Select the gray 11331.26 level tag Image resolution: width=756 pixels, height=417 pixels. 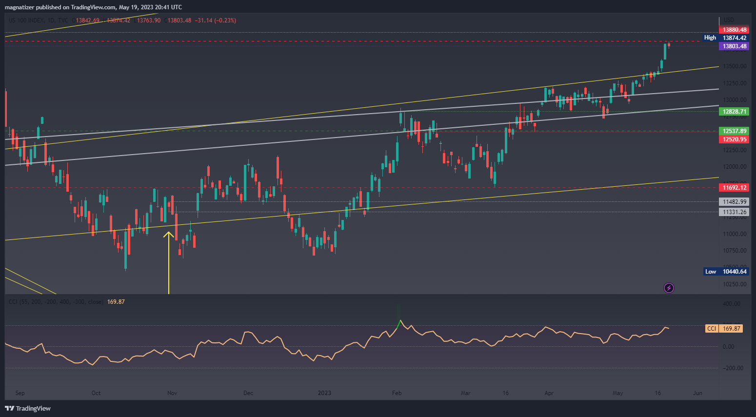(734, 212)
